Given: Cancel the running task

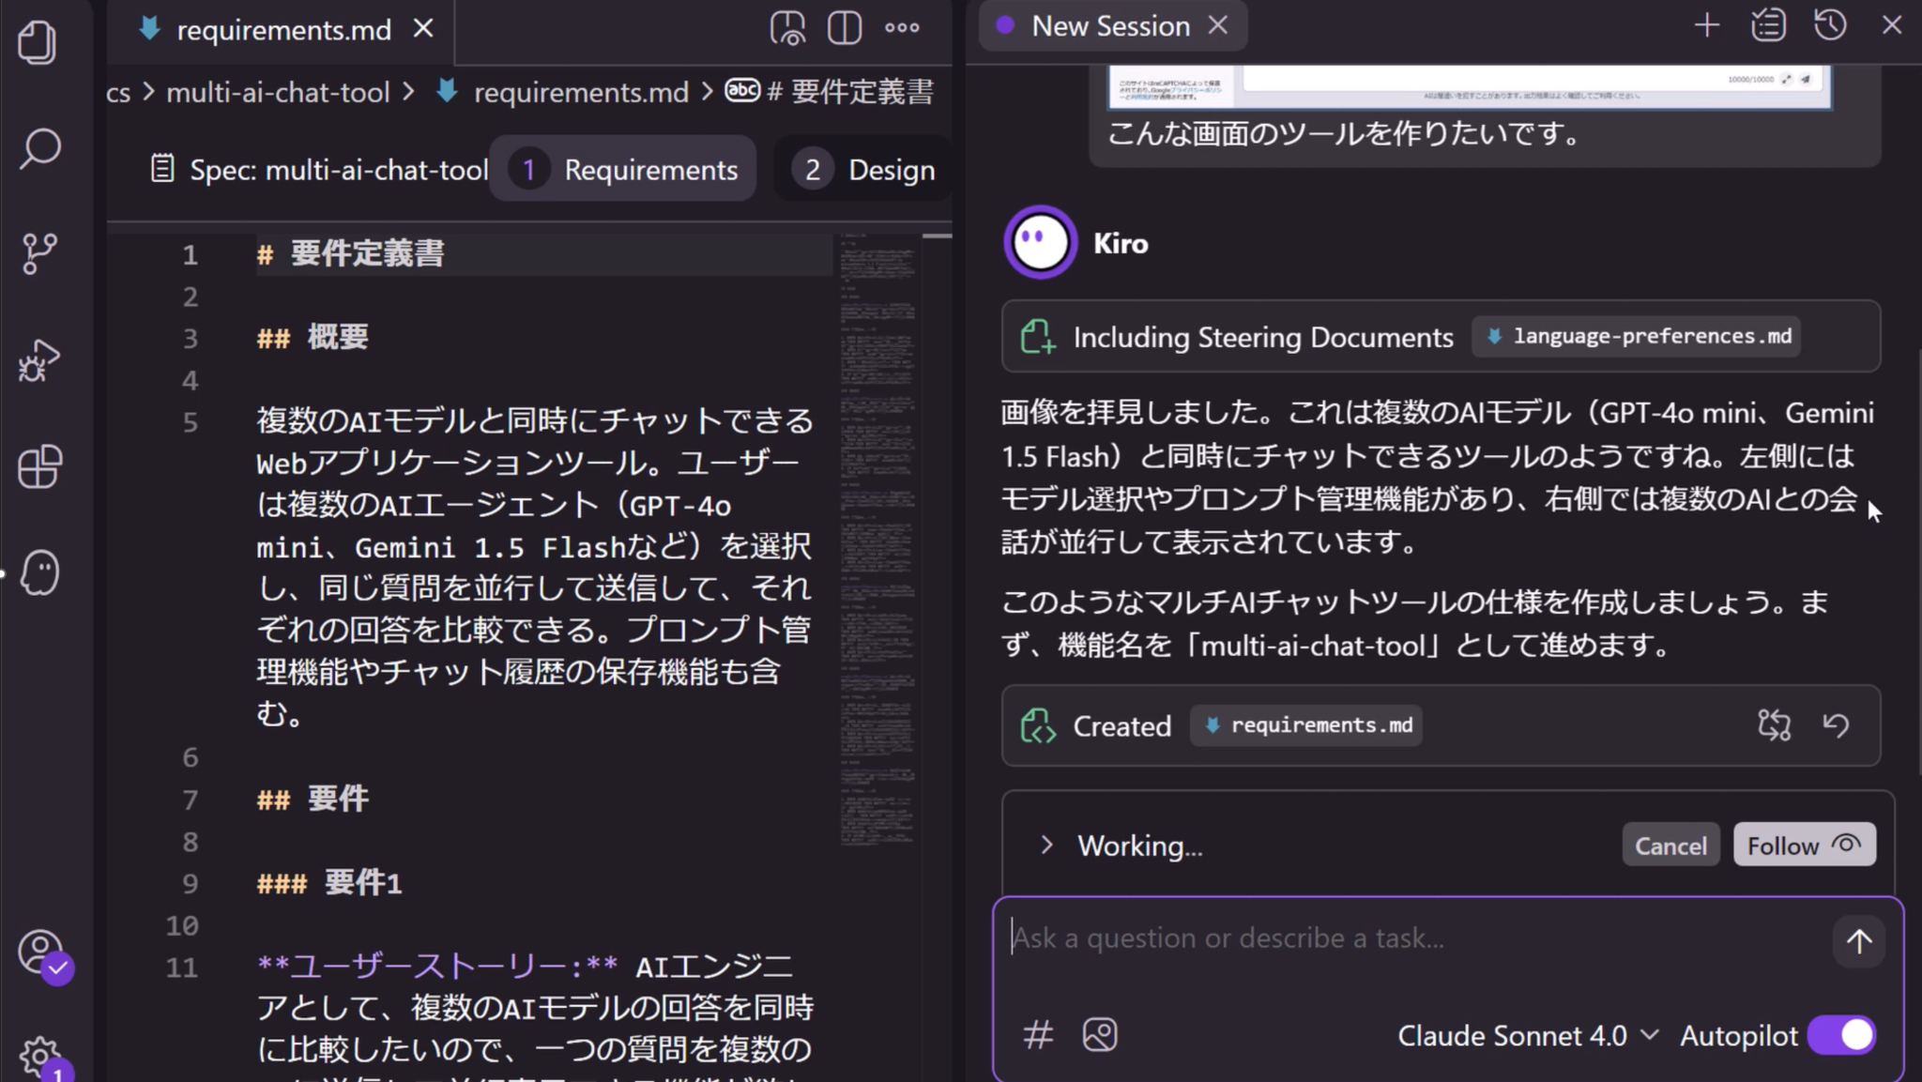Looking at the screenshot, I should click(1670, 844).
